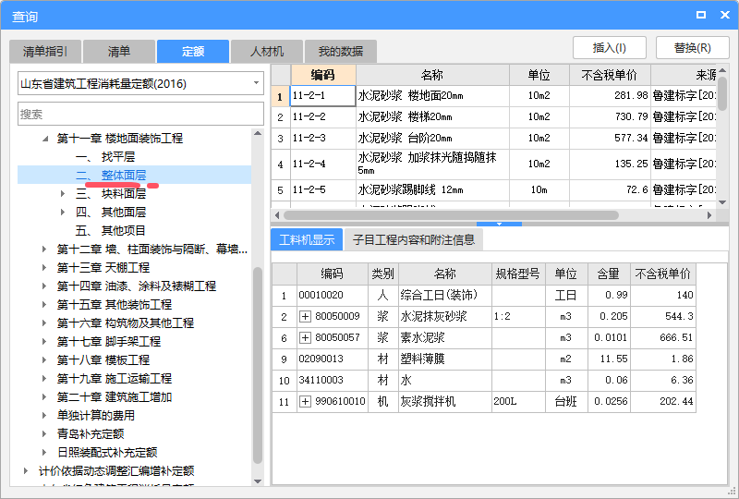This screenshot has width=739, height=499.
Task: Open the 人材机 tab
Action: [267, 52]
